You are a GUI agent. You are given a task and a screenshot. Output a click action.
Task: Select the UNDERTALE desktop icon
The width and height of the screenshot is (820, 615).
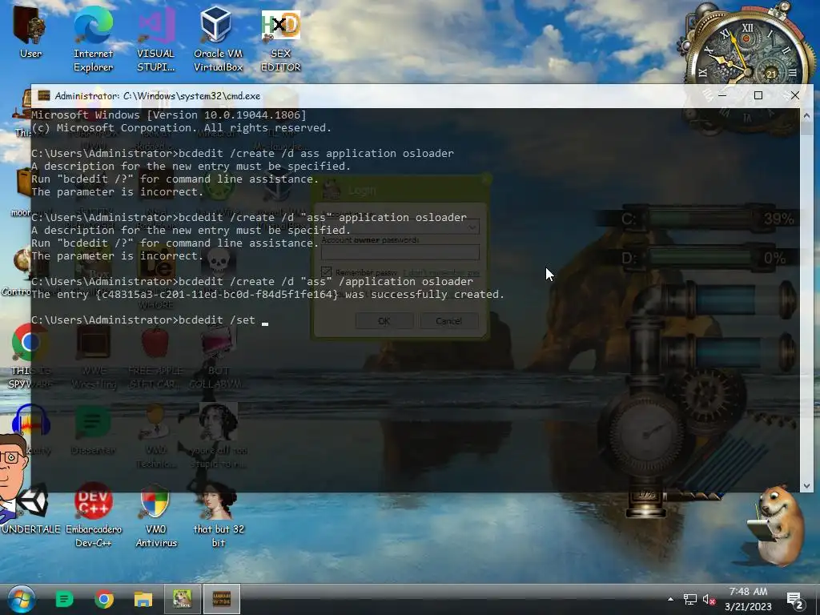[x=31, y=510]
